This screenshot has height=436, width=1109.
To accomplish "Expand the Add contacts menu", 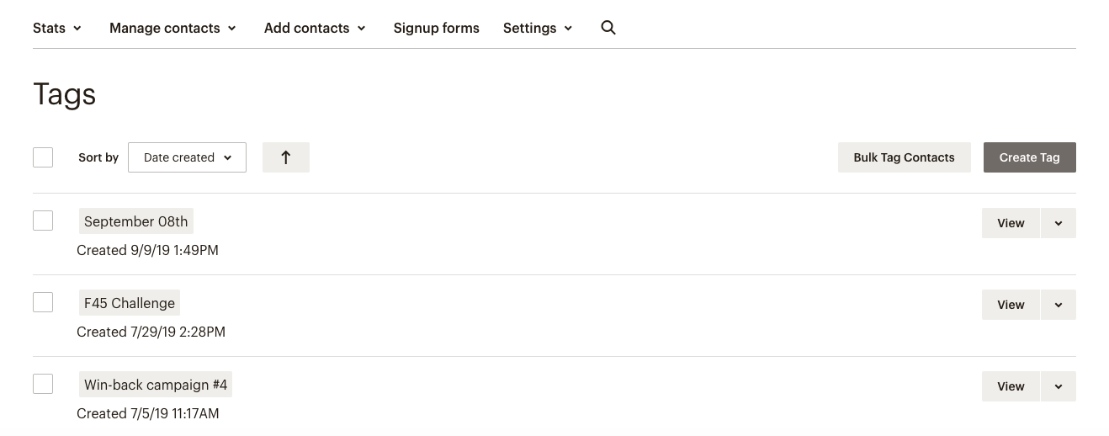I will tap(315, 28).
